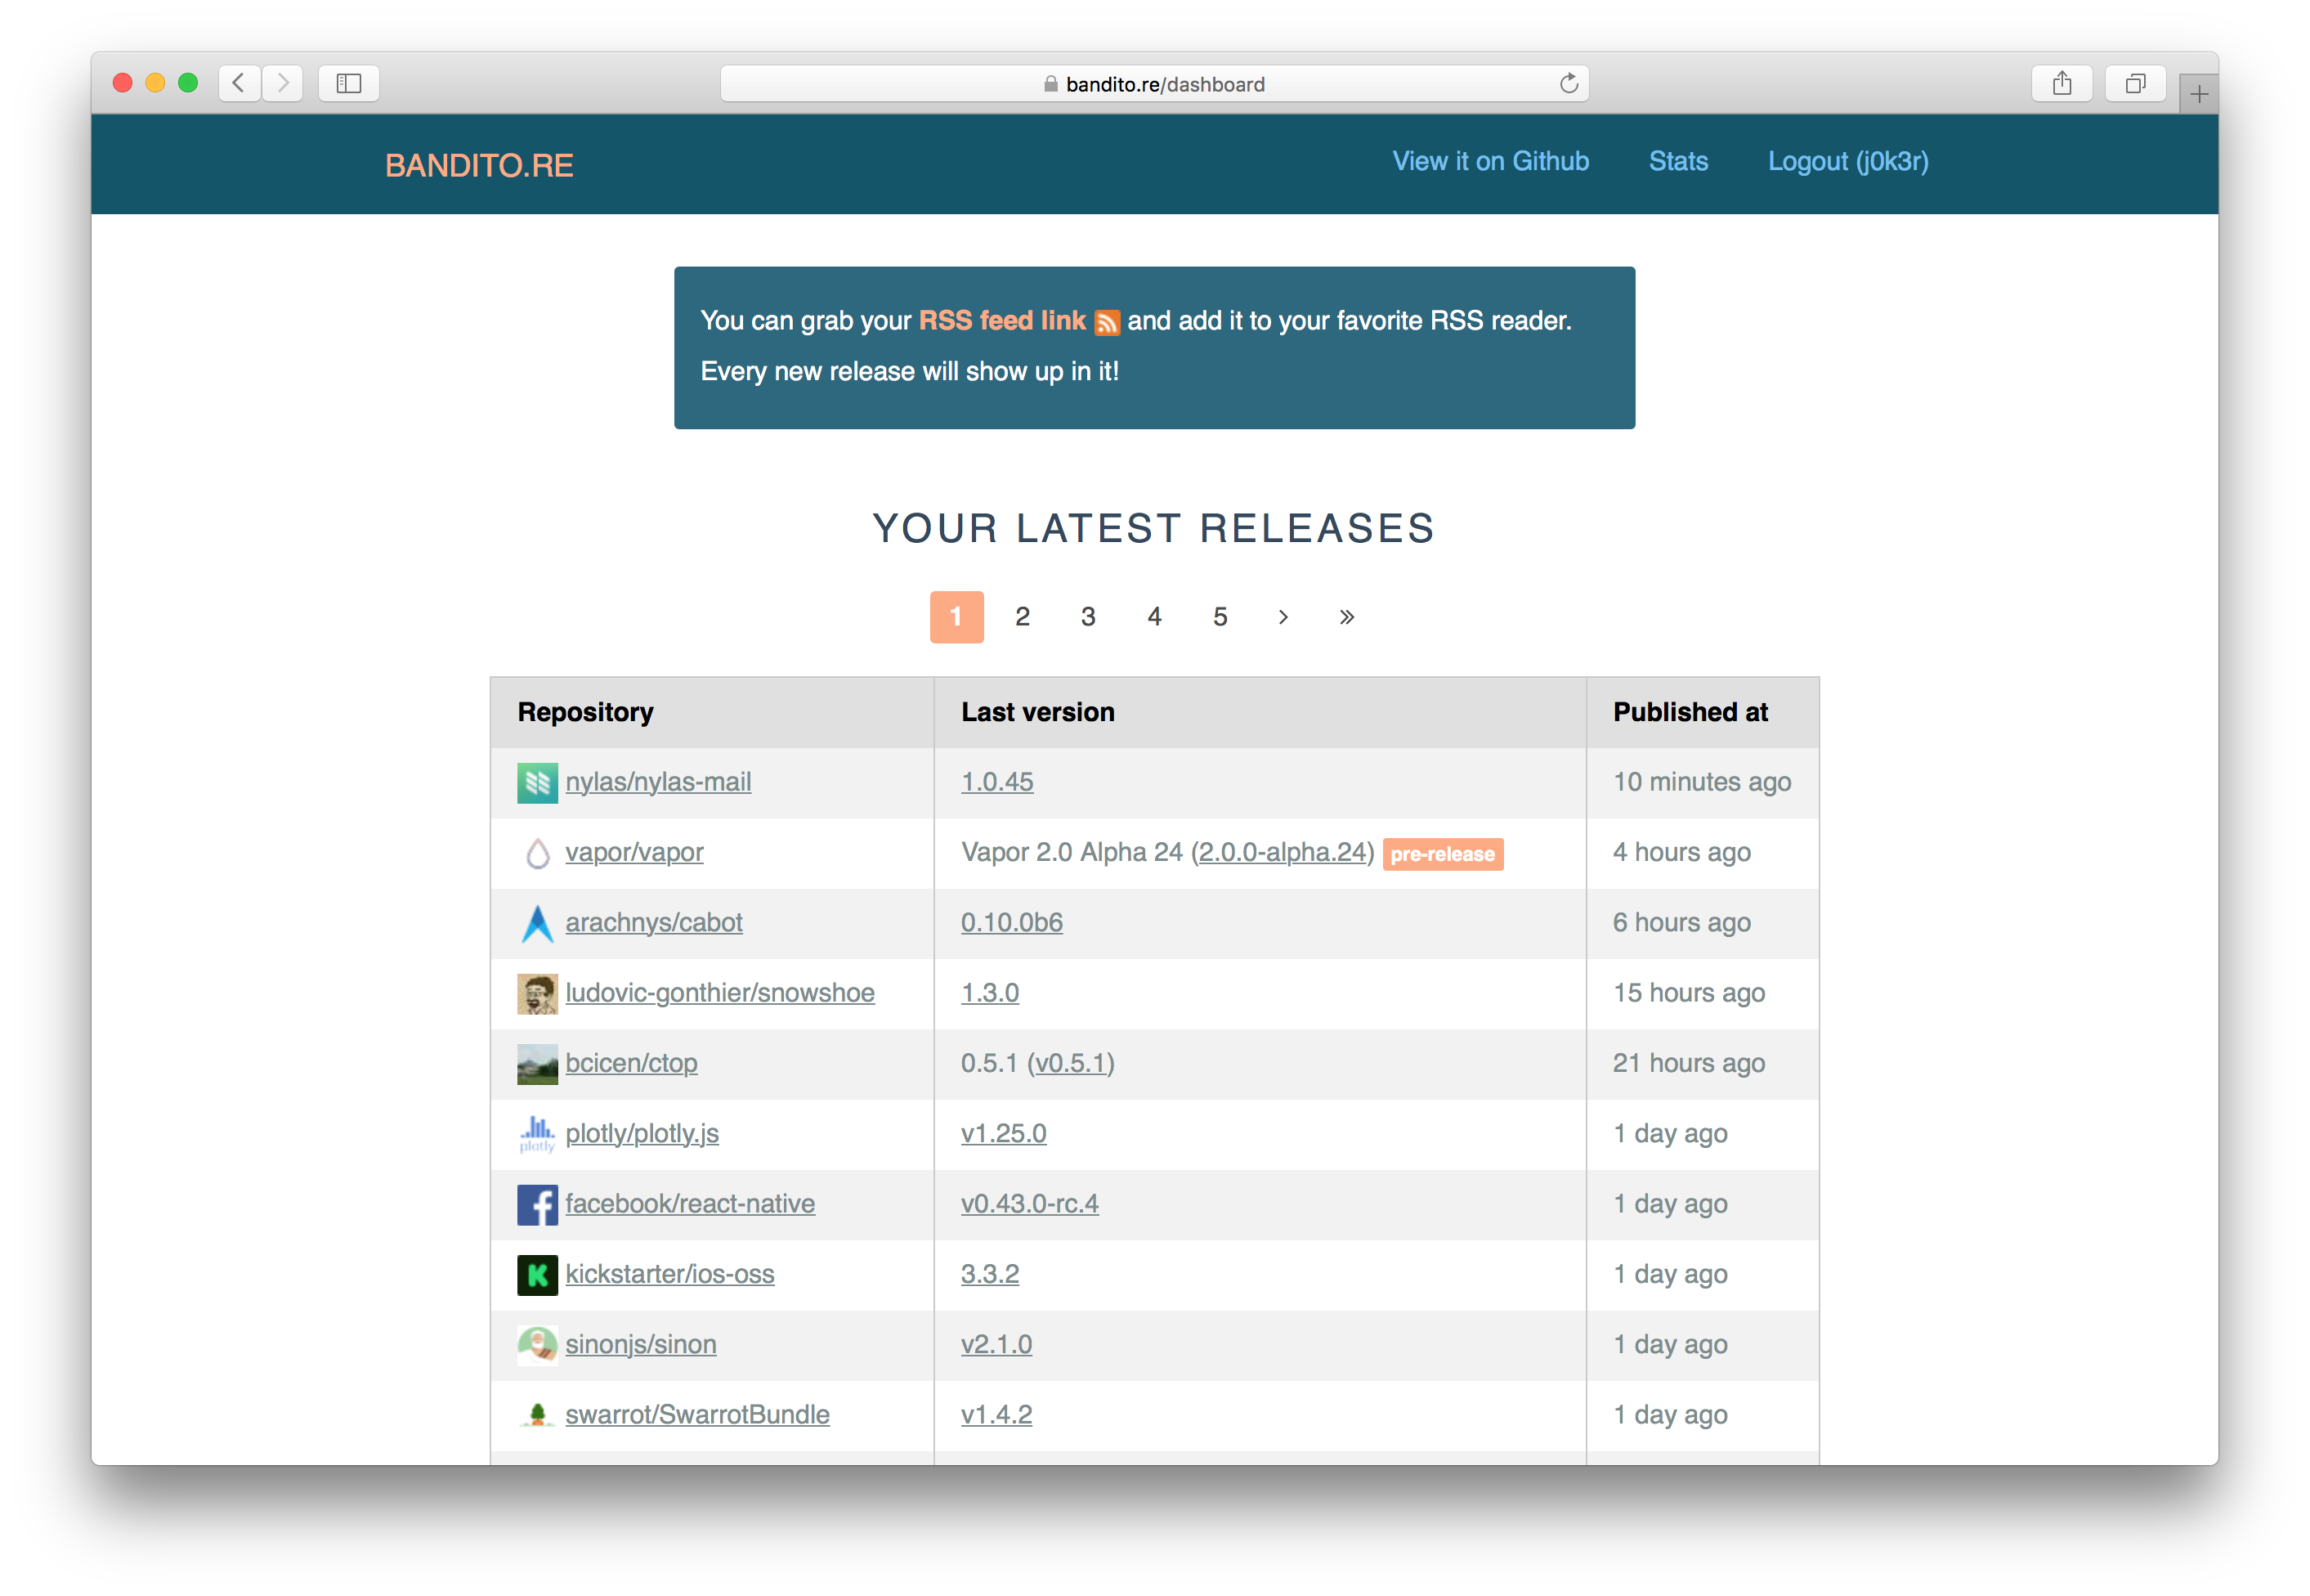Select page 3 in pagination
This screenshot has width=2310, height=1596.
(x=1087, y=617)
